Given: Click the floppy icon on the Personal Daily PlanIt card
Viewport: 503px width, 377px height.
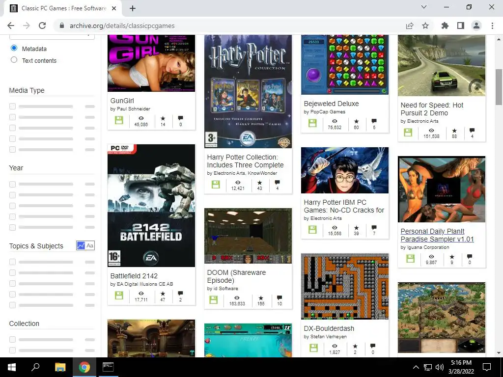Looking at the screenshot, I should click(410, 258).
